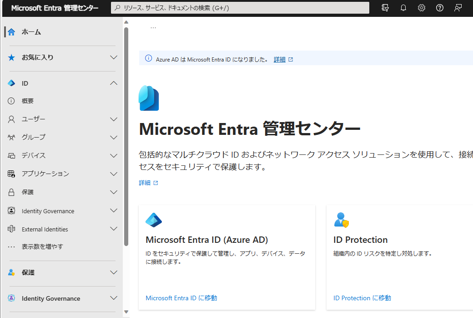Select the ユーザー person icon

[11, 119]
